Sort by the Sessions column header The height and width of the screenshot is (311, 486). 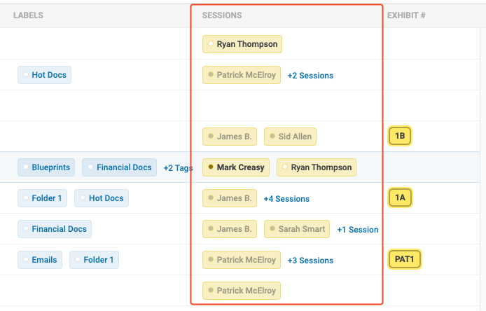click(x=222, y=15)
